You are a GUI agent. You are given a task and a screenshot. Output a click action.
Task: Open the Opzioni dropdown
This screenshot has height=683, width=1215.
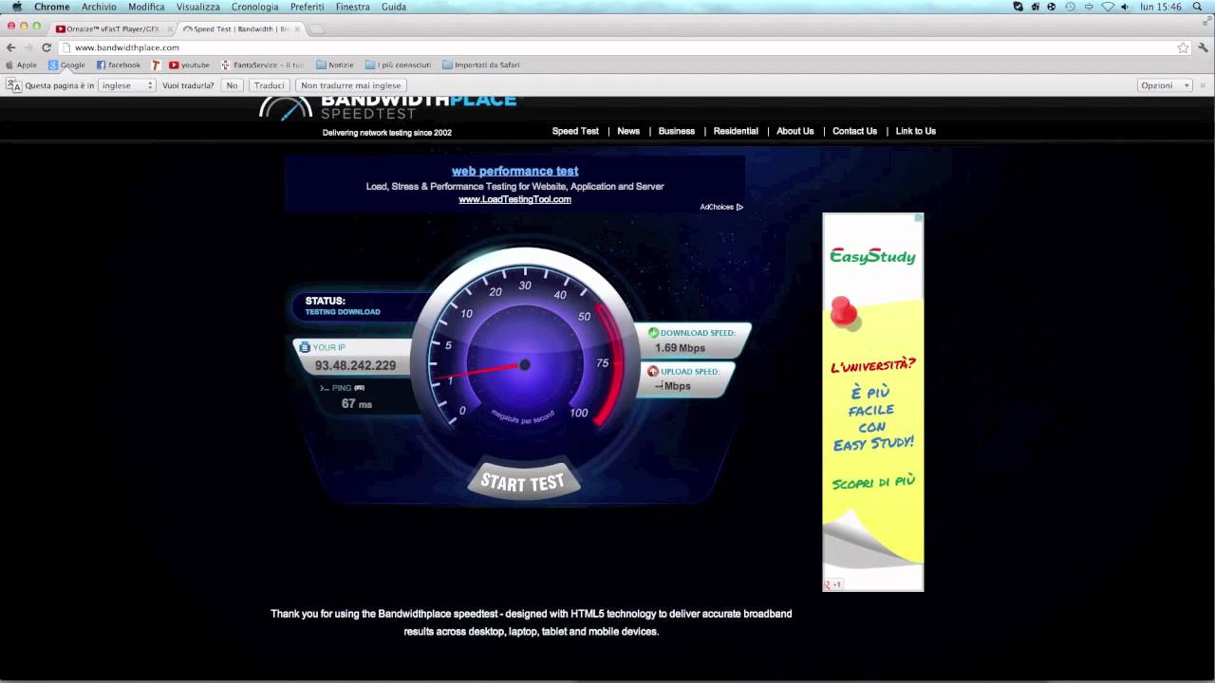tap(1165, 85)
